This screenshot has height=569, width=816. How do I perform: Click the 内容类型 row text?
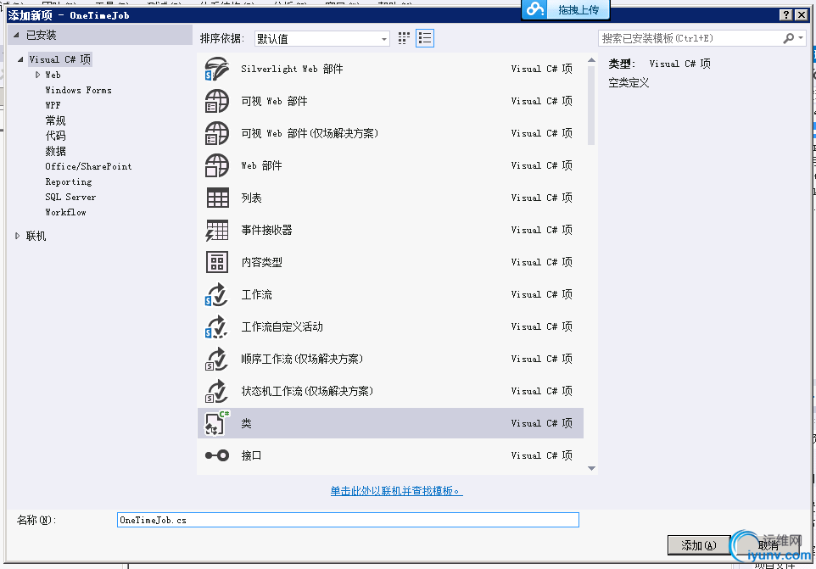(261, 262)
